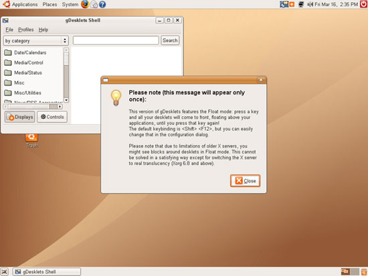Select the Media/Status category
The image size is (368, 276).
pyautogui.click(x=28, y=73)
